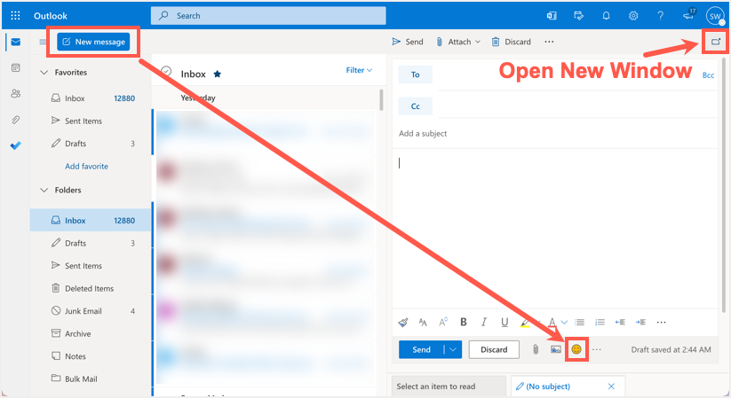
Task: Open the app launcher grid icon
Action: pyautogui.click(x=15, y=15)
